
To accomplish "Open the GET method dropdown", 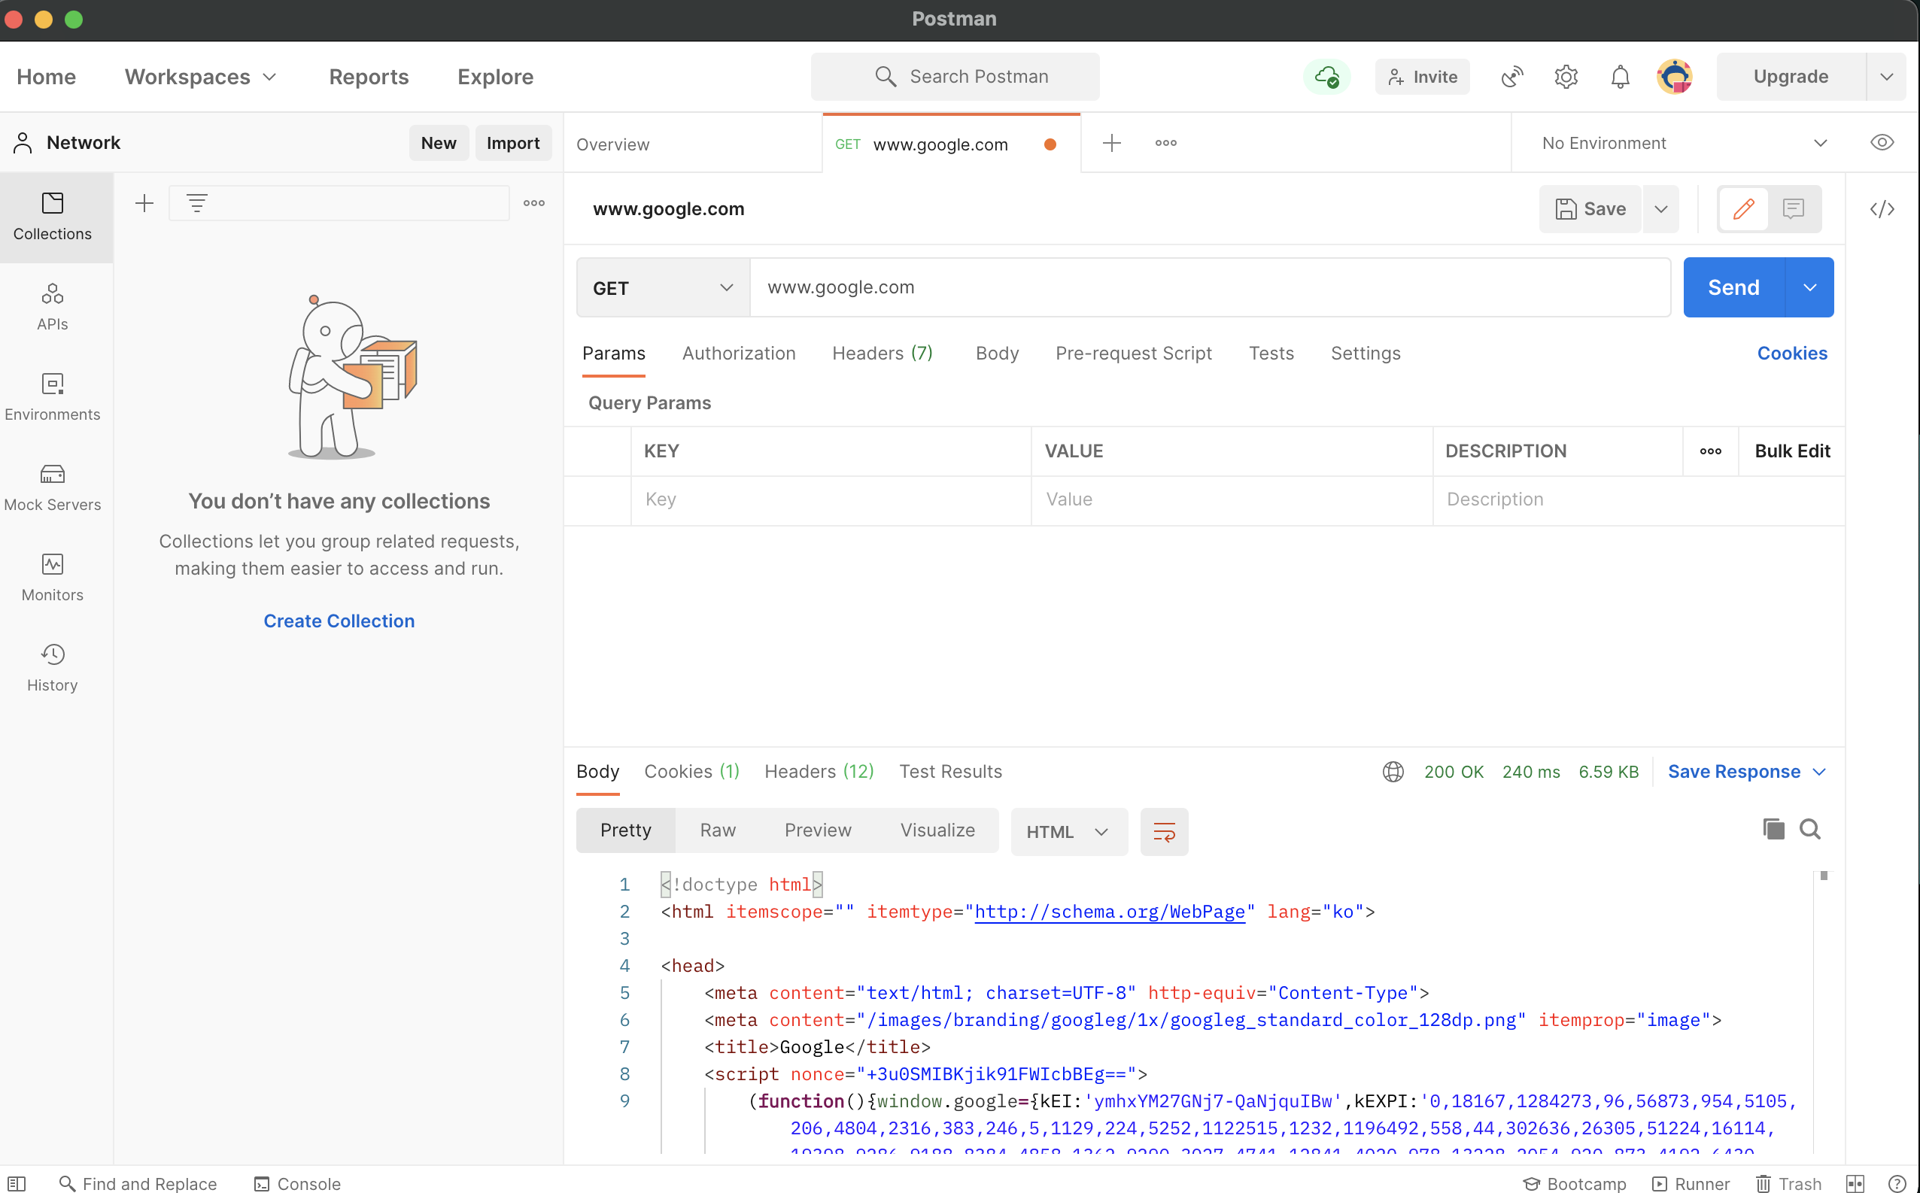I will [x=663, y=288].
